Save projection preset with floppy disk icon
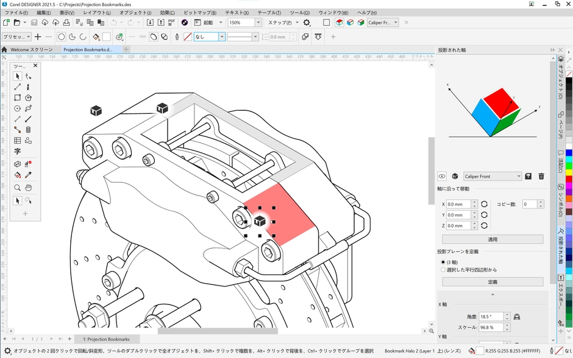 pos(529,177)
